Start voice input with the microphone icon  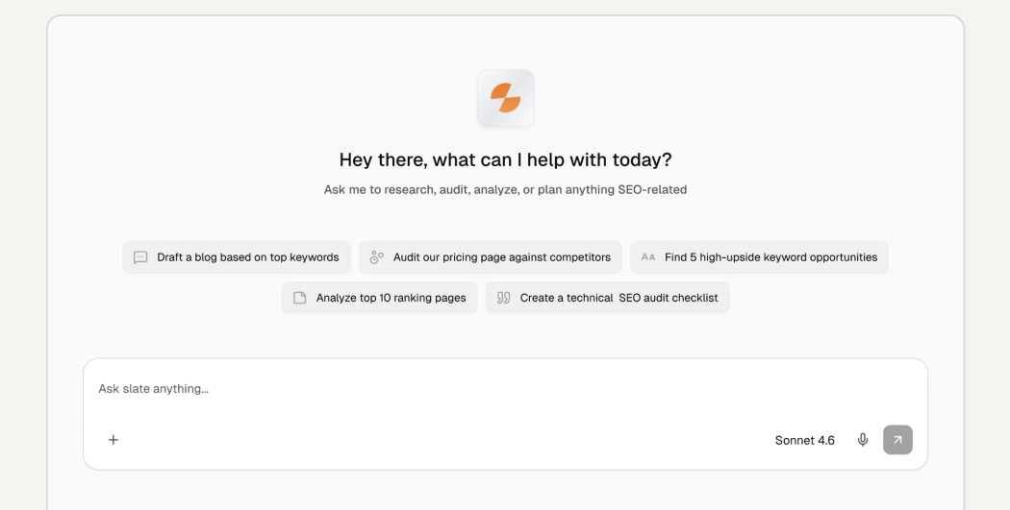pos(863,440)
